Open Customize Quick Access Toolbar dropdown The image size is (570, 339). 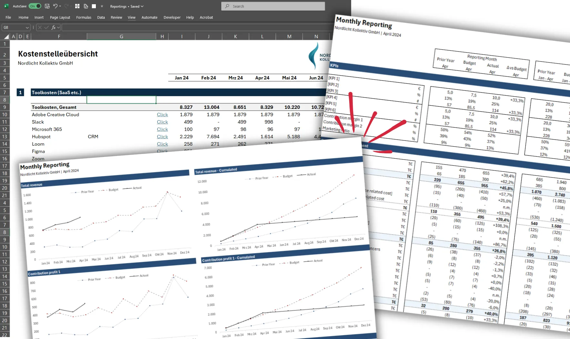(x=102, y=6)
